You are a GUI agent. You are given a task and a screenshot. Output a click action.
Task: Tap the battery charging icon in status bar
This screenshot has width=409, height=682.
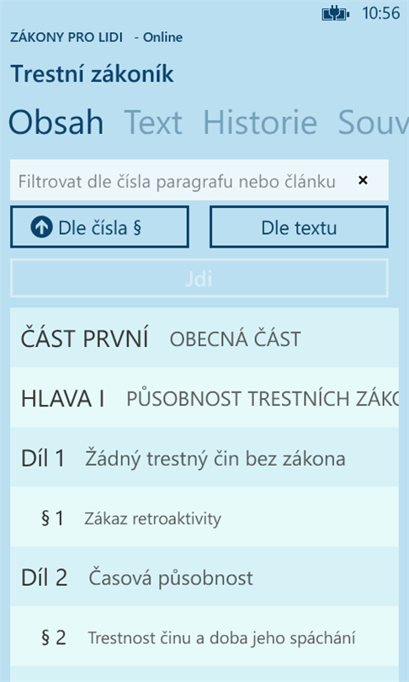335,14
